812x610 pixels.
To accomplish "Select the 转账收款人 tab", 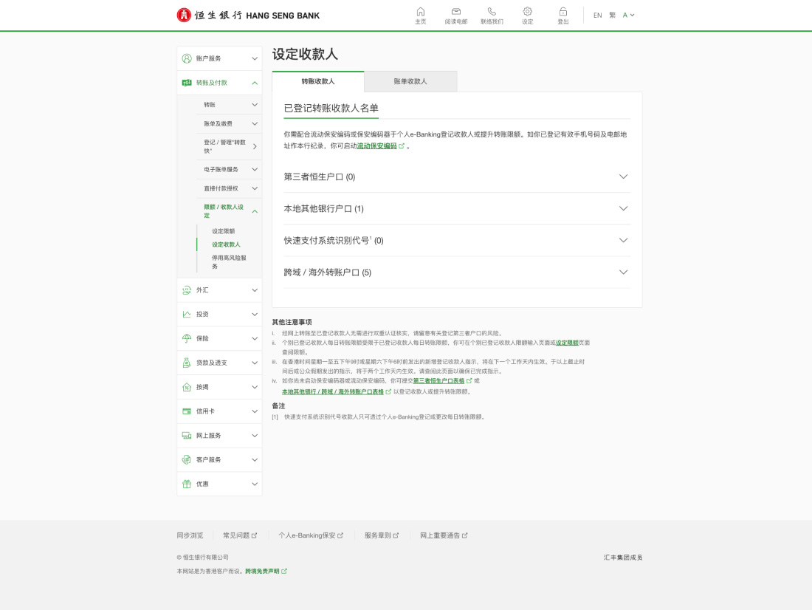I will click(x=317, y=81).
